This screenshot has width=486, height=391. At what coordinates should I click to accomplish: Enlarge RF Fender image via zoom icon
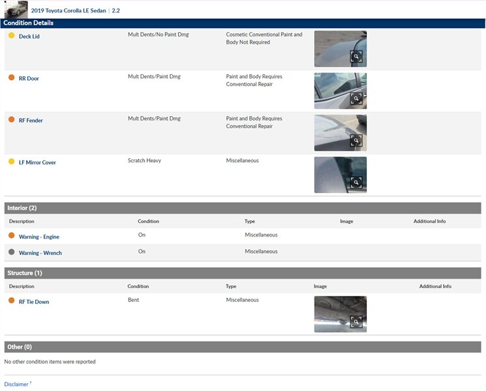356,140
